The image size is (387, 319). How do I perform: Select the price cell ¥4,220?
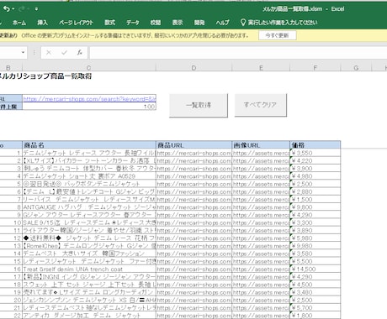tap(315, 161)
